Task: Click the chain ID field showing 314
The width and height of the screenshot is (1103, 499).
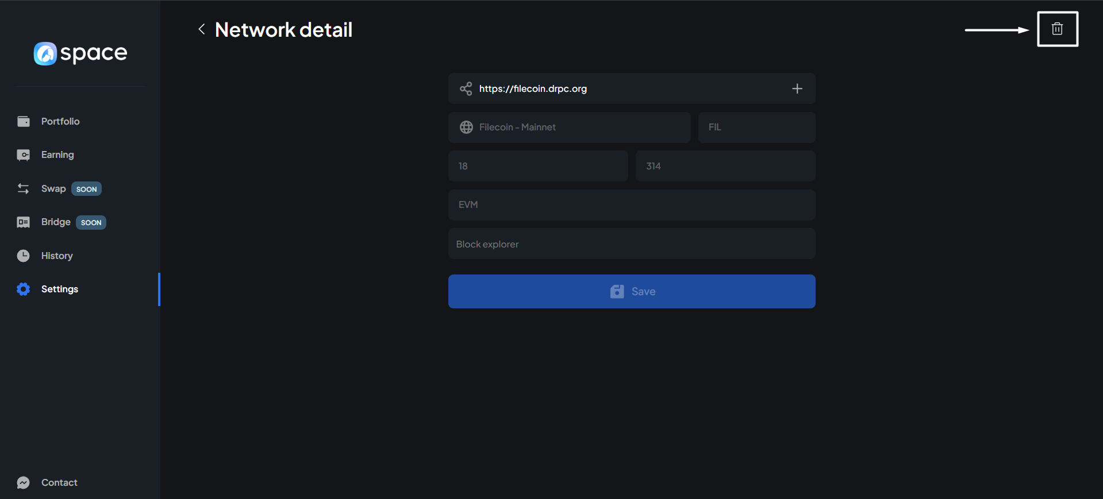Action: point(725,166)
